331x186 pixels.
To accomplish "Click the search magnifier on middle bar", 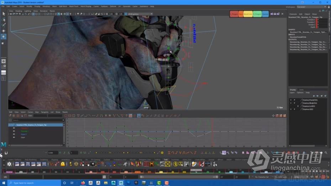I will tap(326, 153).
